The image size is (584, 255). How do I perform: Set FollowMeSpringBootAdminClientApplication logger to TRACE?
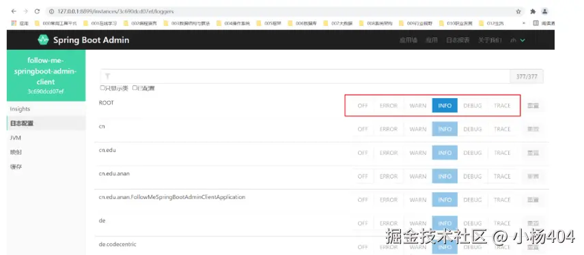tap(501, 200)
